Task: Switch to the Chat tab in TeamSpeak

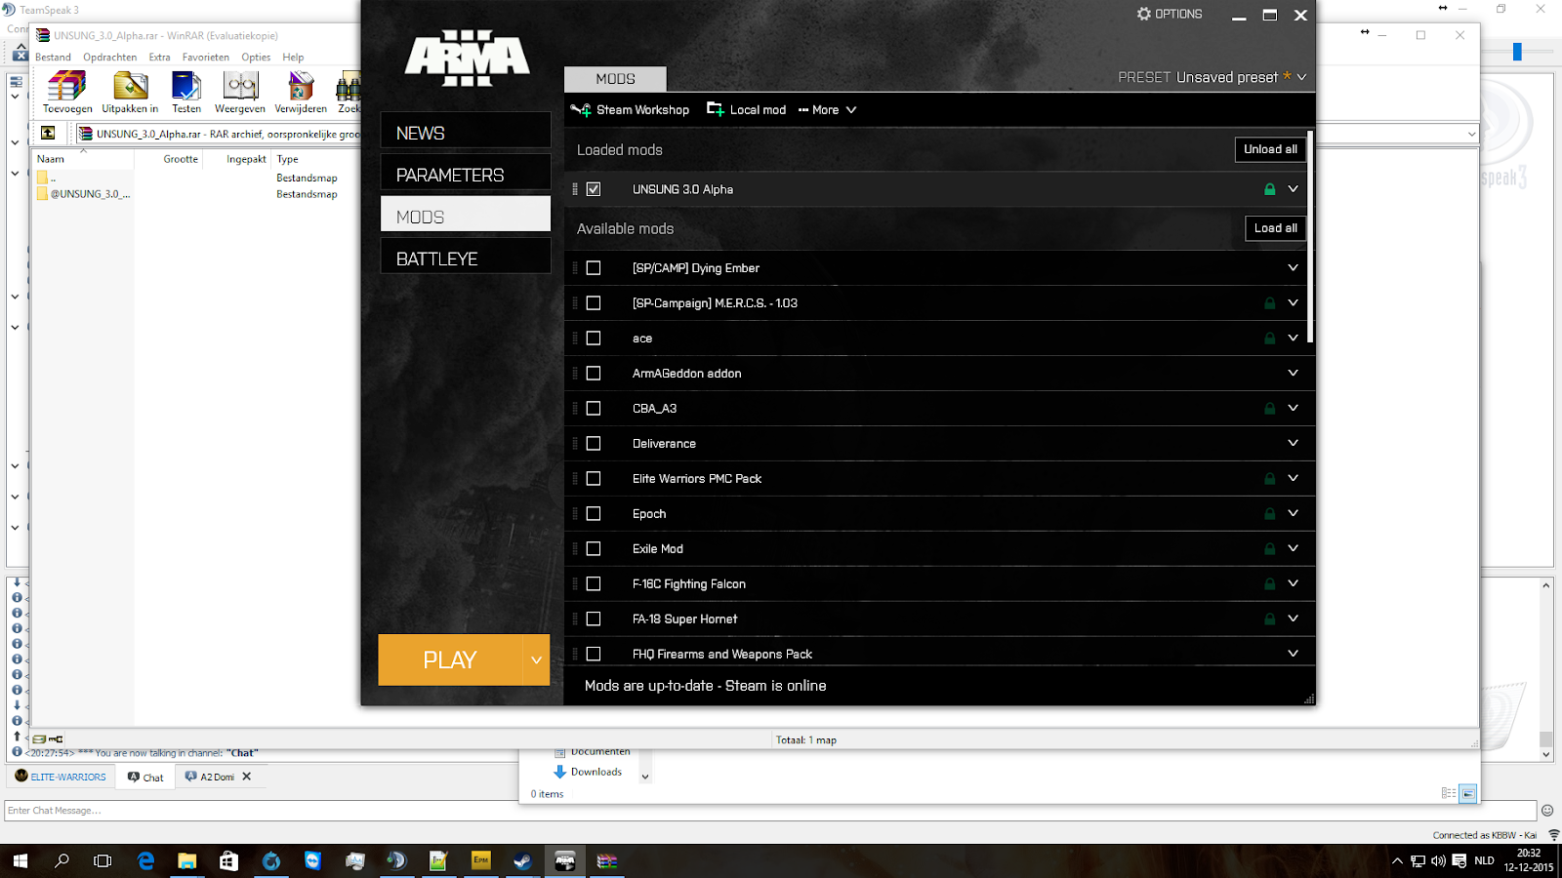Action: [x=145, y=778]
